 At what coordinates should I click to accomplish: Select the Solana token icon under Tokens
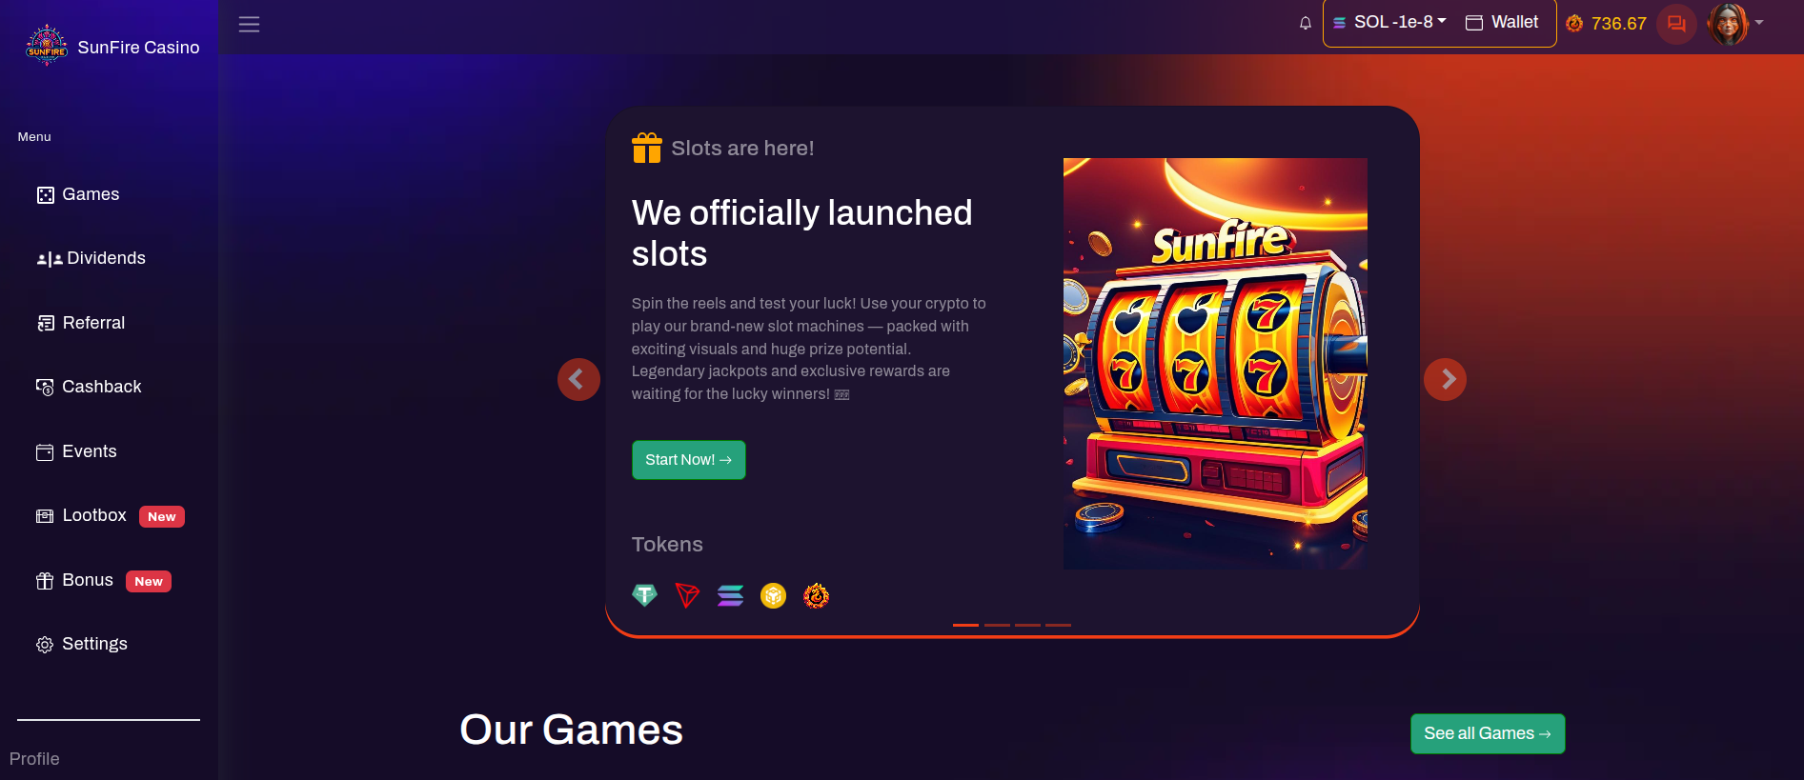pyautogui.click(x=730, y=595)
